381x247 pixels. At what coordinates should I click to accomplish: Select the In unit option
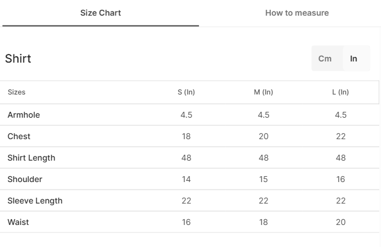point(354,59)
